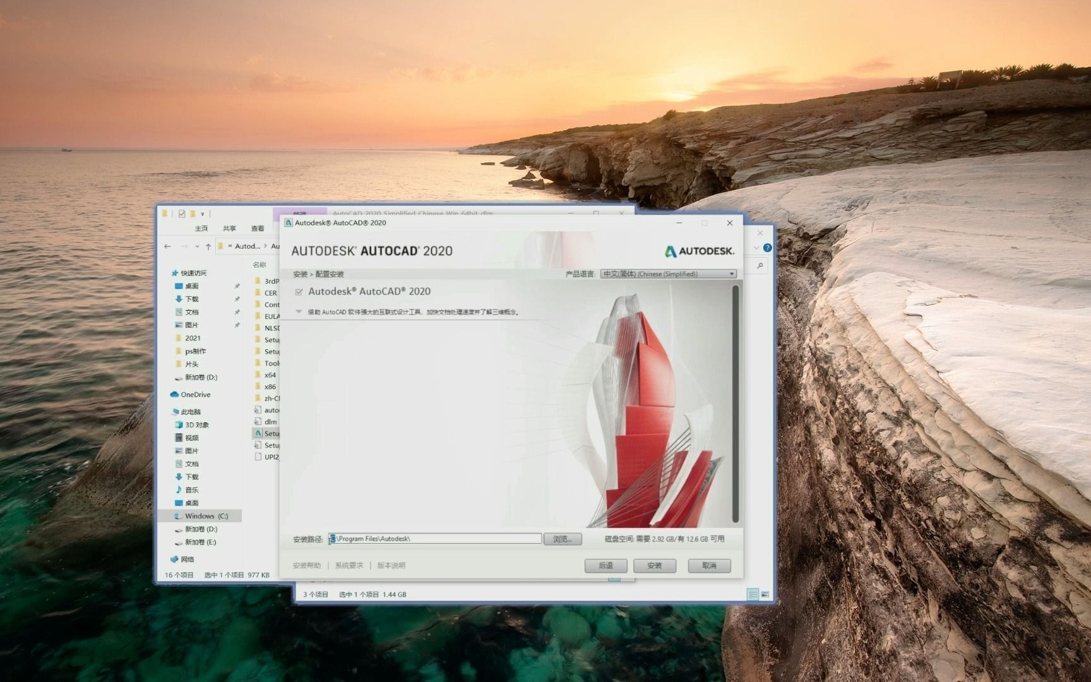Image resolution: width=1091 pixels, height=682 pixels.
Task: Click the File Explorer back arrow
Action: [x=167, y=246]
